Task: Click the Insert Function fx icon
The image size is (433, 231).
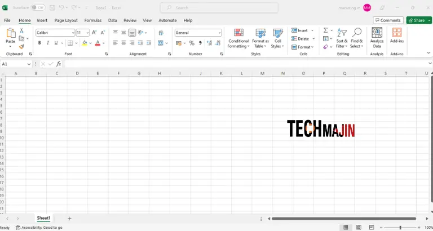Action: pyautogui.click(x=59, y=64)
